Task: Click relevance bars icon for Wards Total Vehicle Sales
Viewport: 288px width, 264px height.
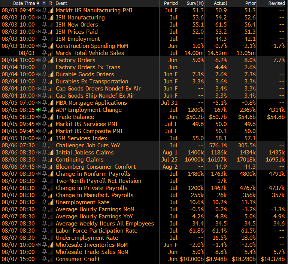Action: [51, 53]
